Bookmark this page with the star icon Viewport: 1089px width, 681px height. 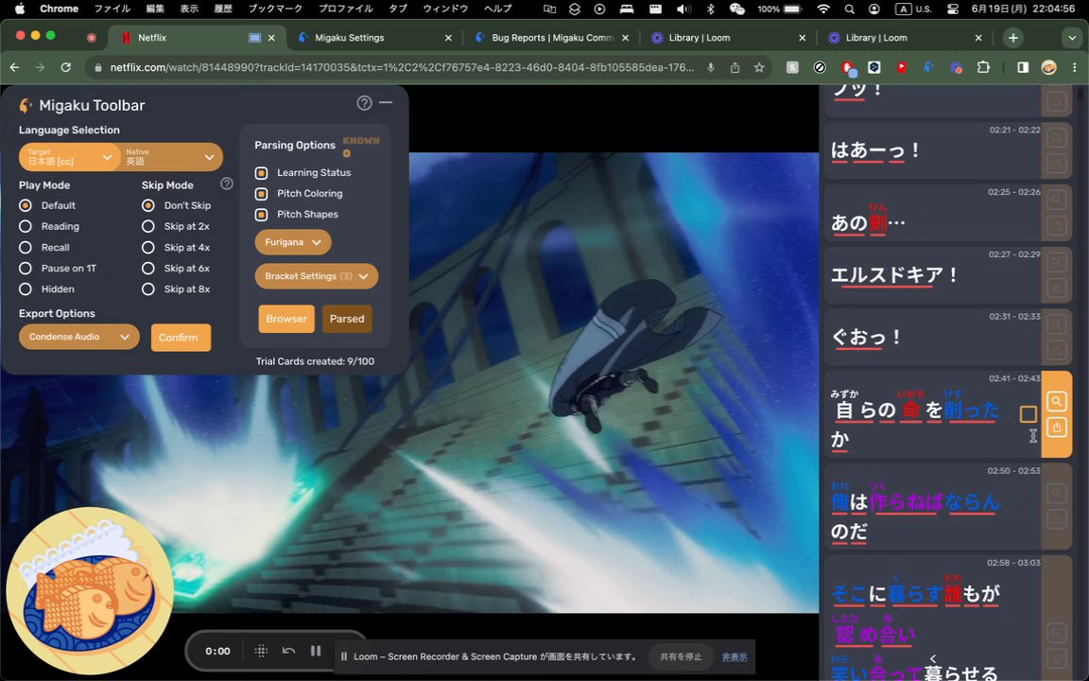[x=759, y=67]
